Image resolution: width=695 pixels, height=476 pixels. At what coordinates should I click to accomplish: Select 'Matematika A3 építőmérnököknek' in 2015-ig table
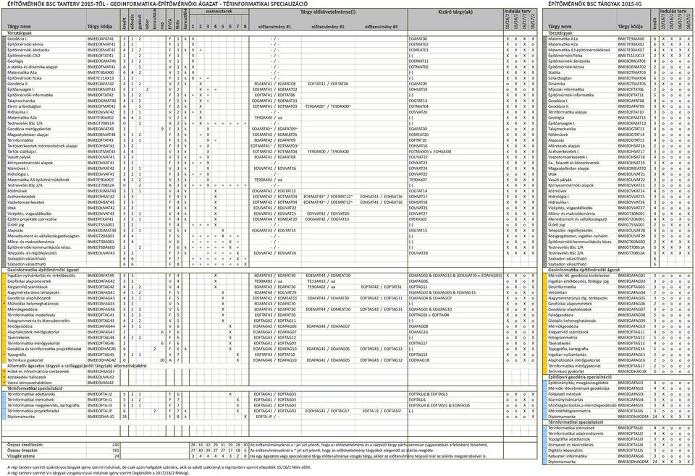coord(579,50)
